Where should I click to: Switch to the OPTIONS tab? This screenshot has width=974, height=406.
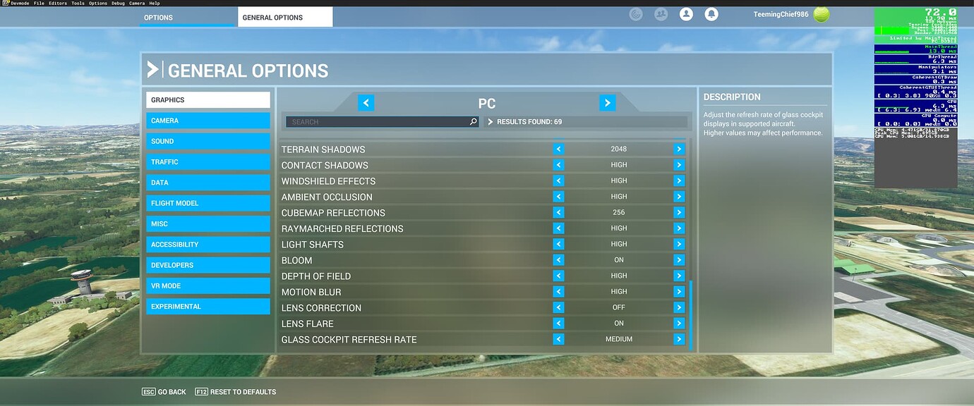[x=157, y=17]
